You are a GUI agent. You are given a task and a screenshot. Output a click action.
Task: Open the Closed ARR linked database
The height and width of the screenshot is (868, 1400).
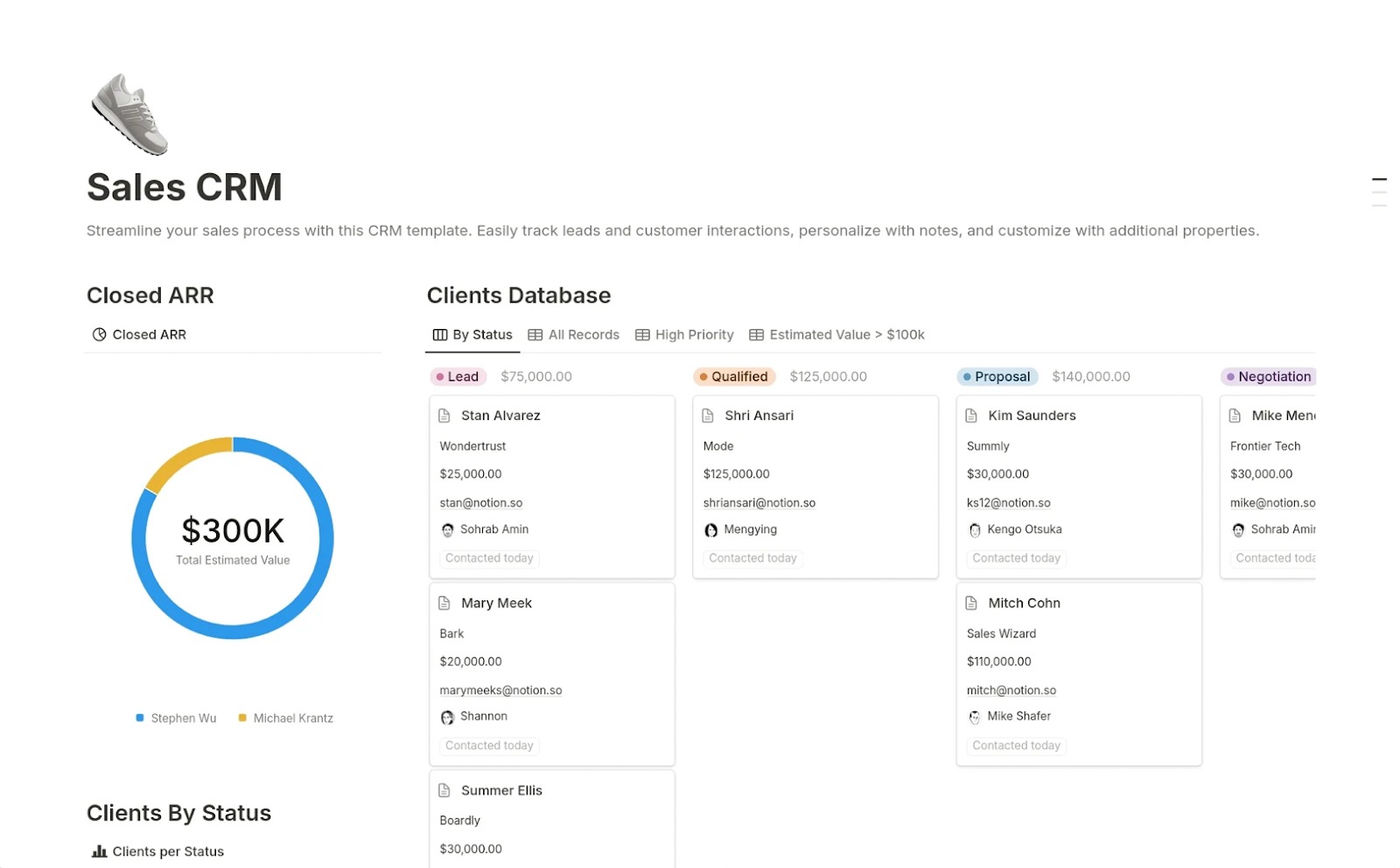pyautogui.click(x=149, y=334)
